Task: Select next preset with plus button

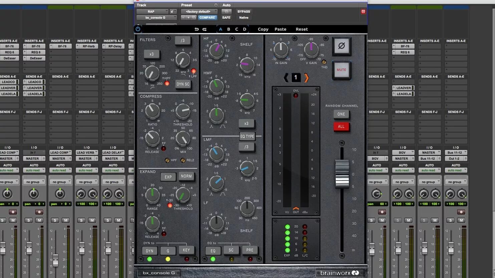Action: [188, 18]
